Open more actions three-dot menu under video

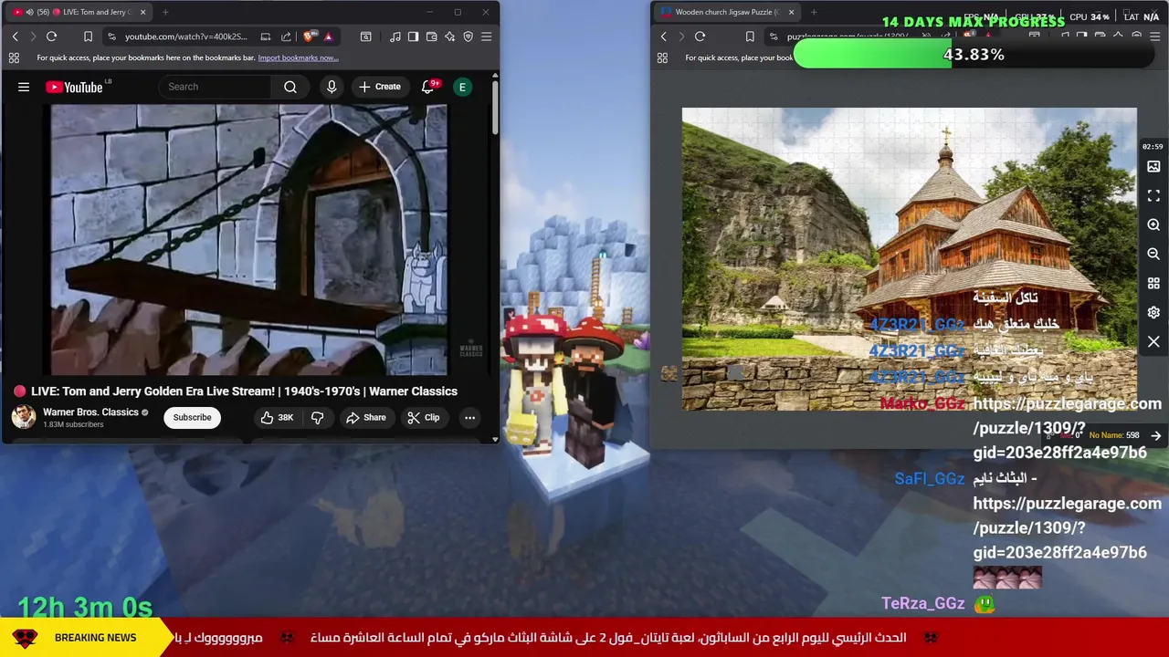tap(469, 417)
